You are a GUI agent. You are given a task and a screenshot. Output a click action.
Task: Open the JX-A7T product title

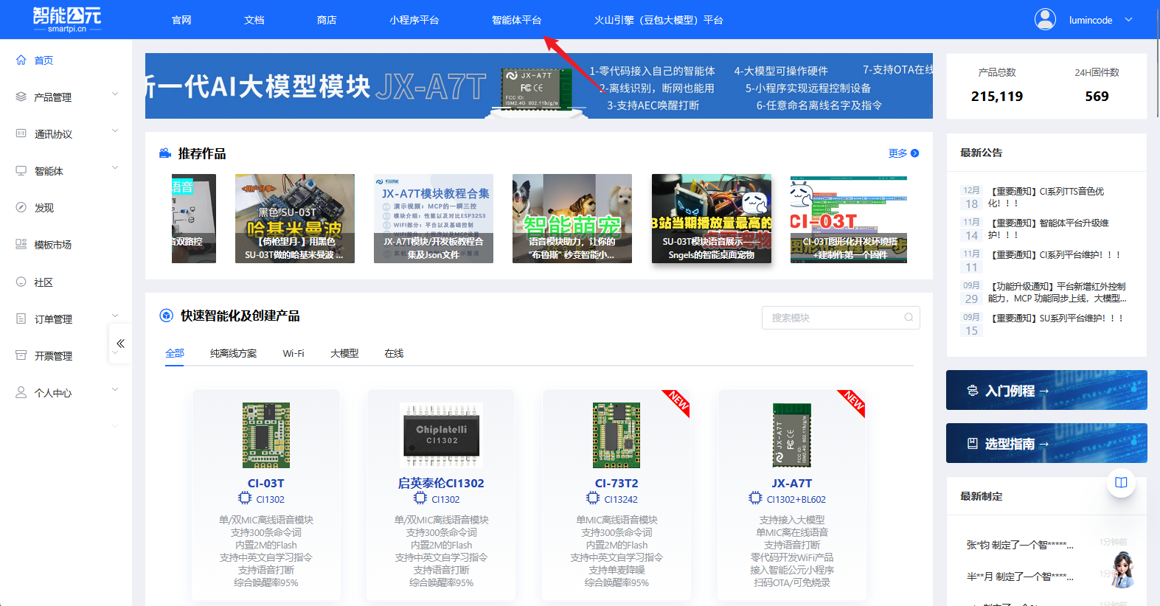click(x=792, y=483)
